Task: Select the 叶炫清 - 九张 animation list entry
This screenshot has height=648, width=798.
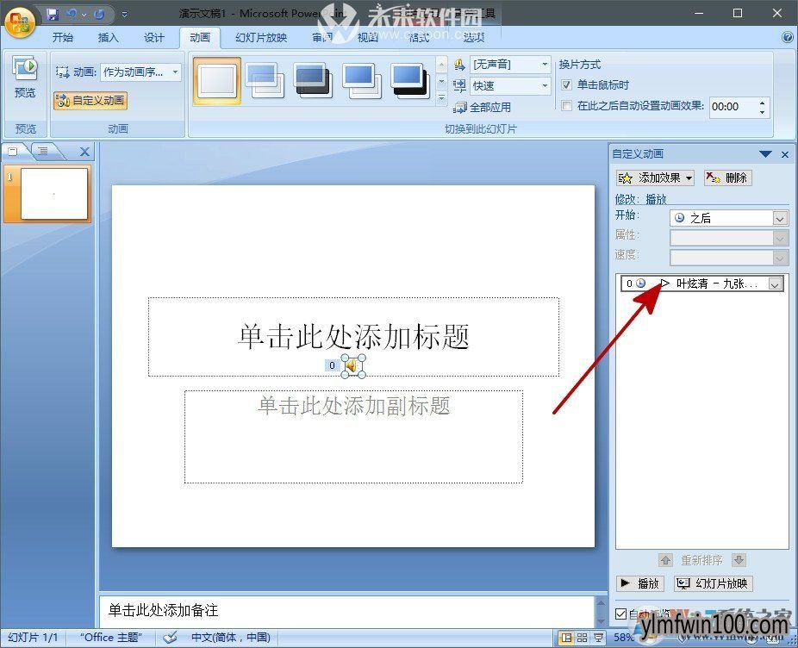Action: (702, 283)
